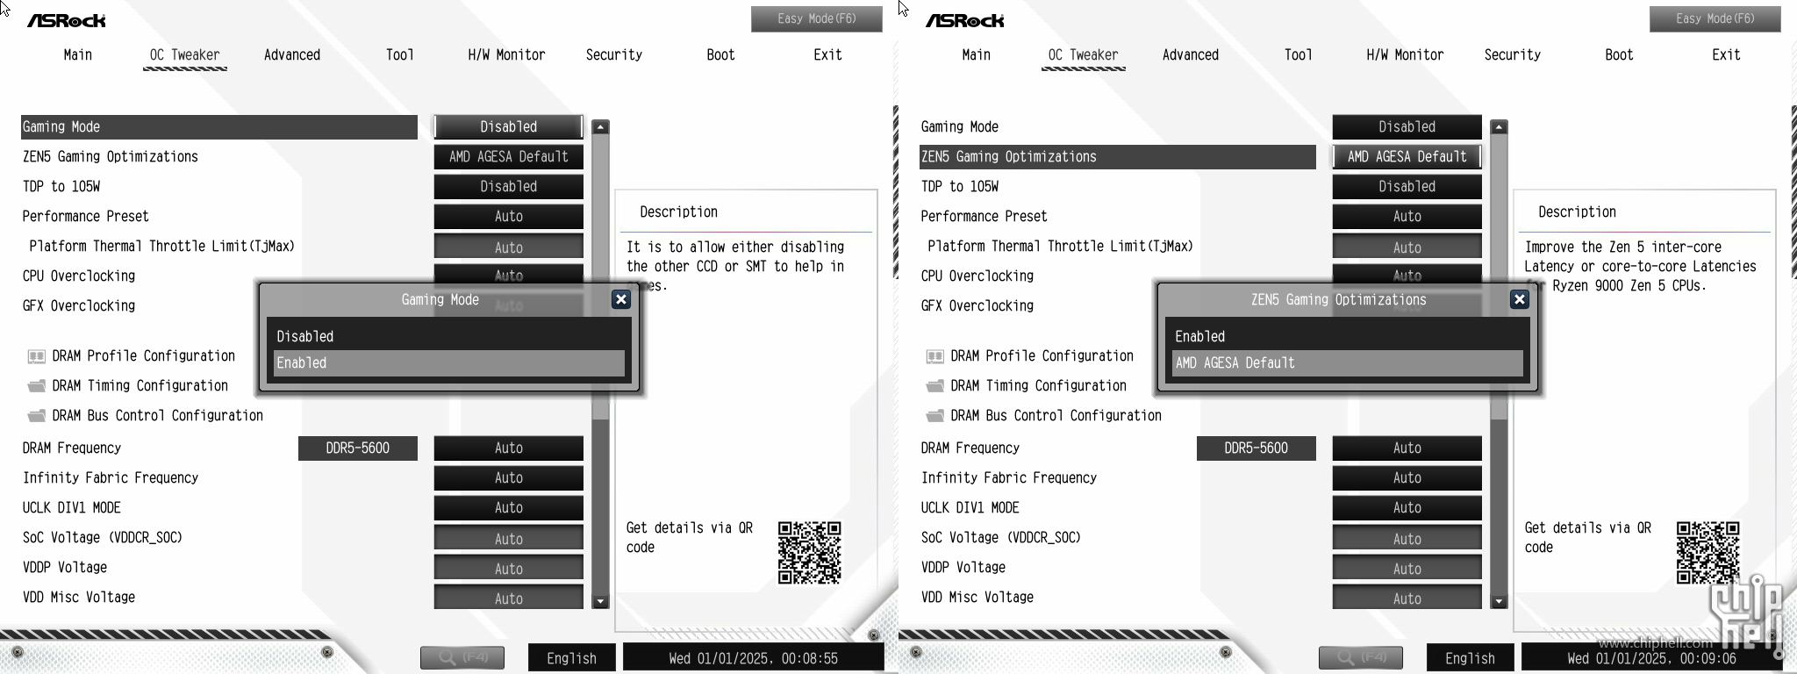Viewport: 1797px width, 674px height.
Task: Click DRAM Bus Control folder icon, right screen
Action: coord(935,416)
